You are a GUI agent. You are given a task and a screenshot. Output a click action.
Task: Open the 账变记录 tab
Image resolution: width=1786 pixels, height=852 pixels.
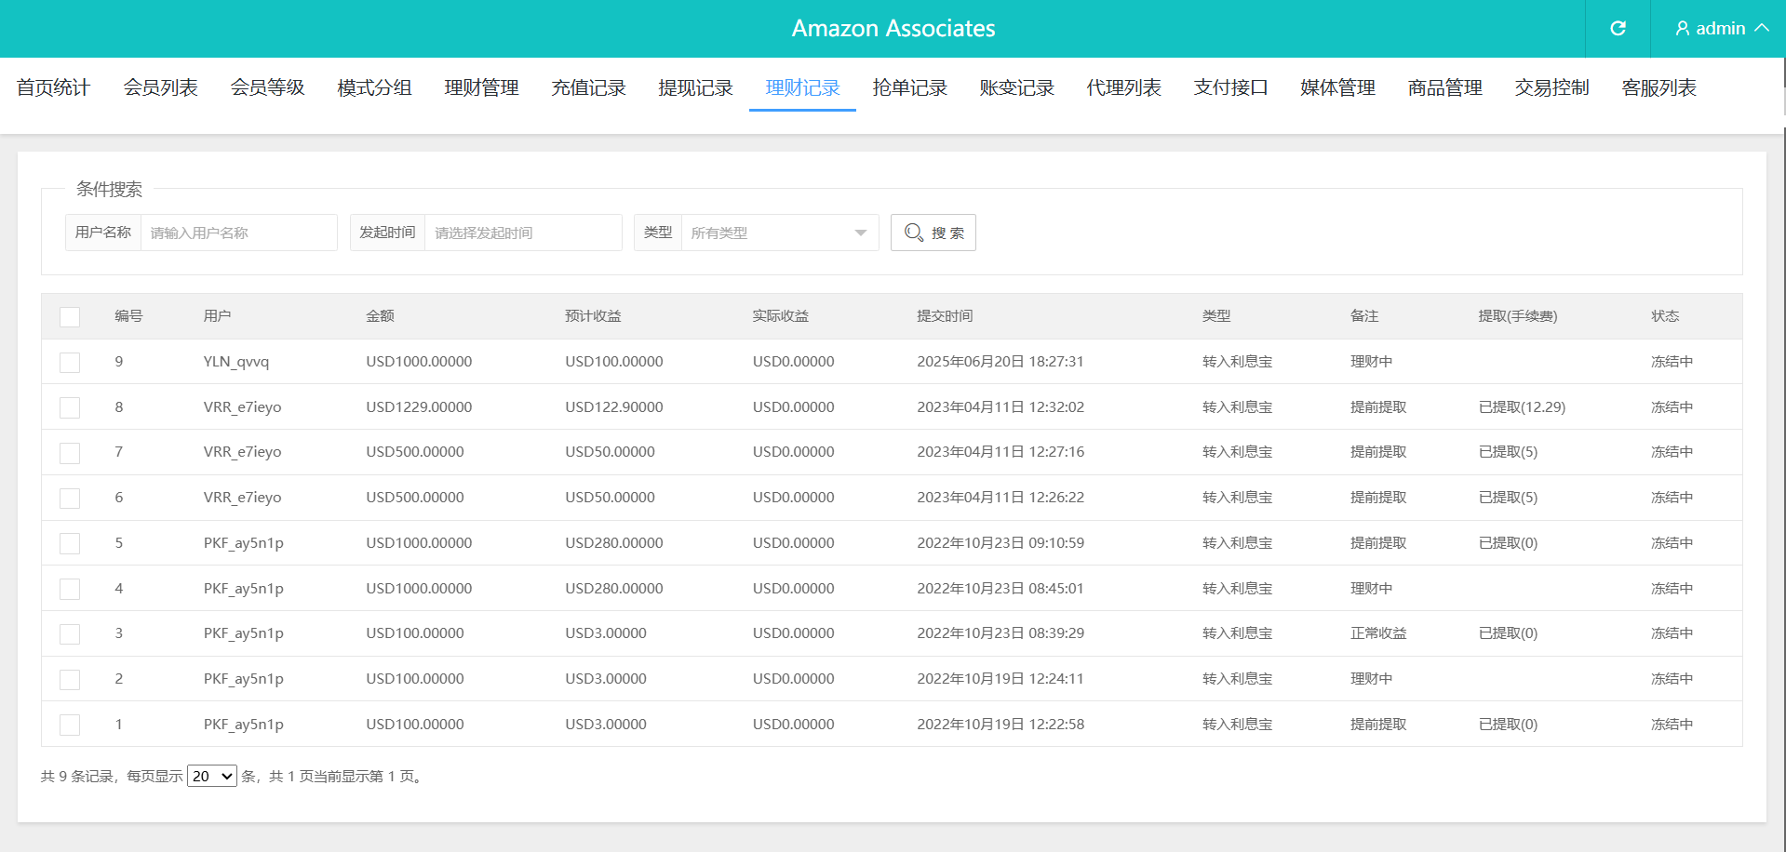(x=1016, y=87)
